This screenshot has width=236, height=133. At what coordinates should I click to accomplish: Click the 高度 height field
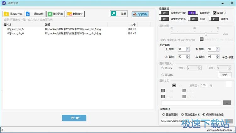tap(222, 68)
